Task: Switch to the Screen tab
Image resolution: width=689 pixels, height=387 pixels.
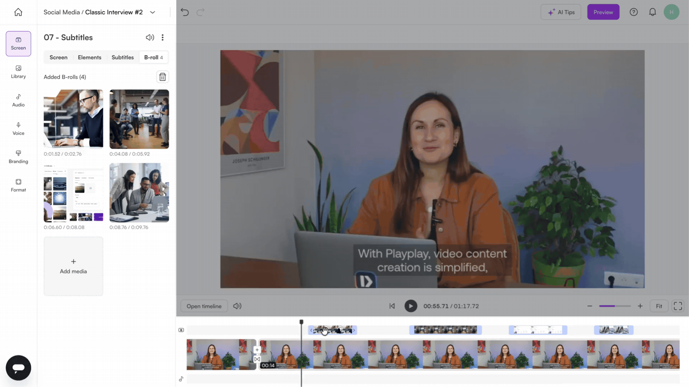Action: tap(58, 57)
